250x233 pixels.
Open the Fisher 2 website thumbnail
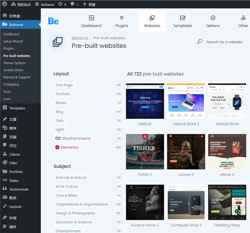[x=145, y=152]
